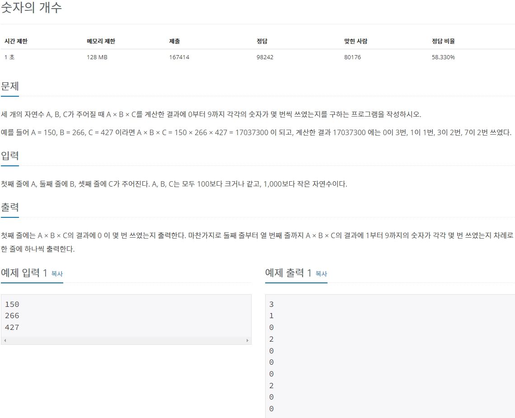
Task: Click the right scroll arrow in sample input box
Action: [x=247, y=340]
